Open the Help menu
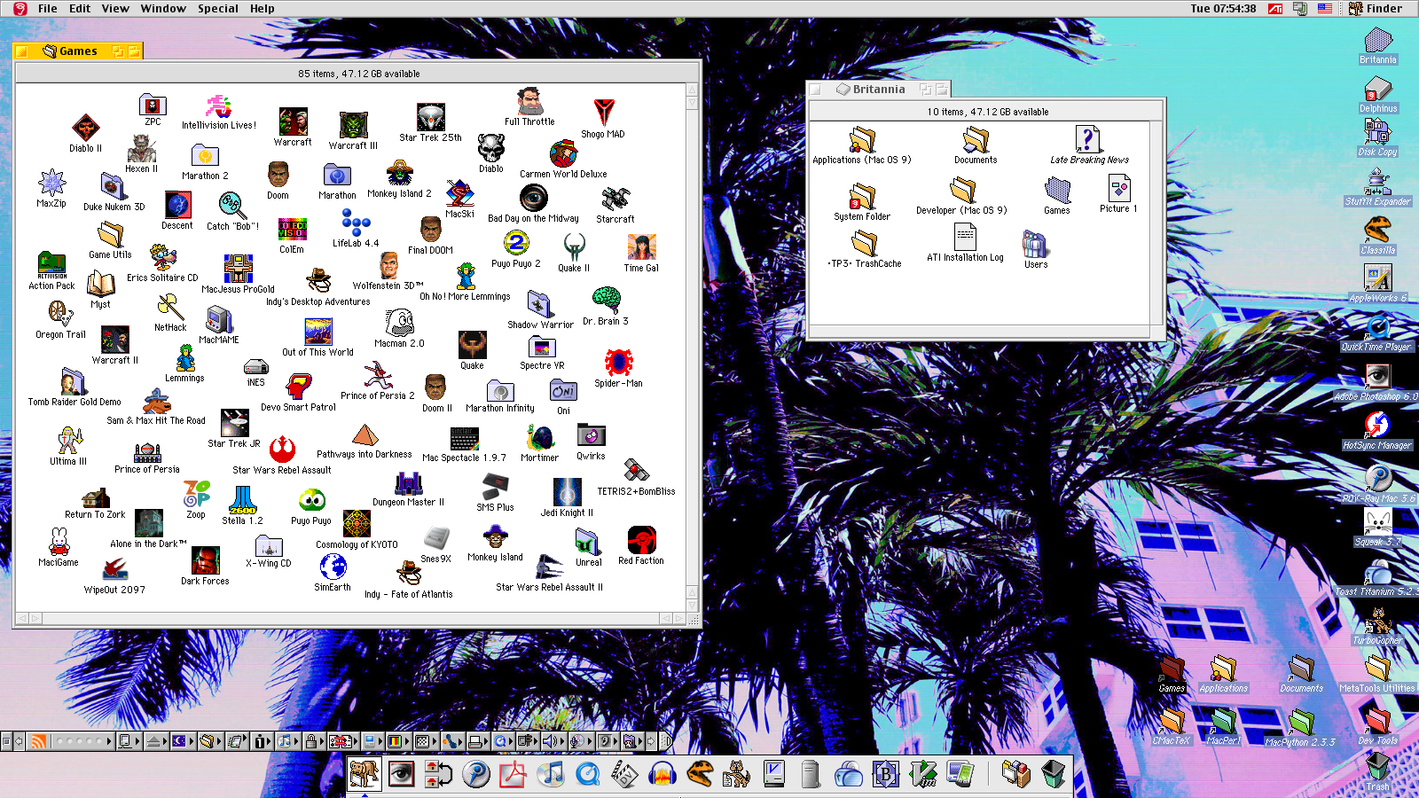The image size is (1419, 798). click(x=262, y=8)
